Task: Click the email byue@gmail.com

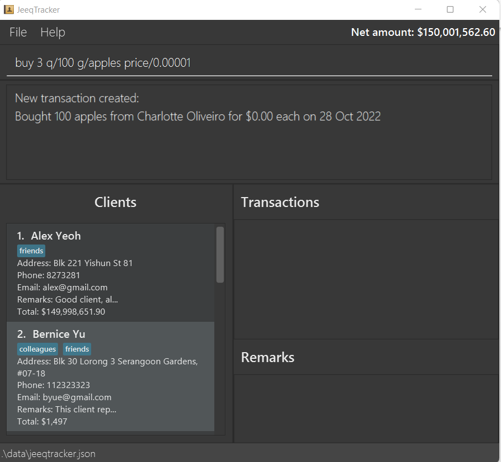Action: click(x=64, y=397)
